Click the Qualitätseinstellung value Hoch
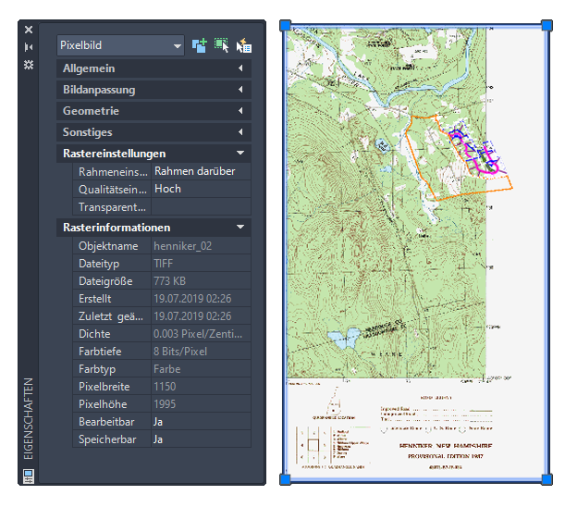This screenshot has width=565, height=507. pos(201,189)
